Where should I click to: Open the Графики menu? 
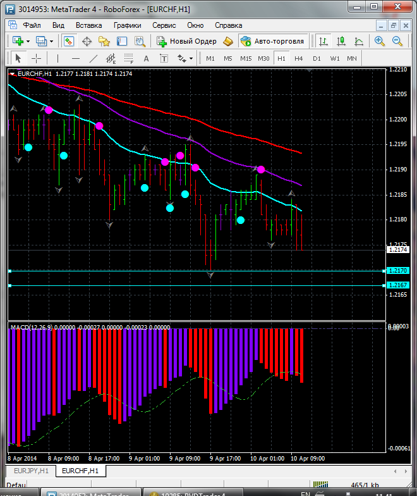click(x=128, y=25)
